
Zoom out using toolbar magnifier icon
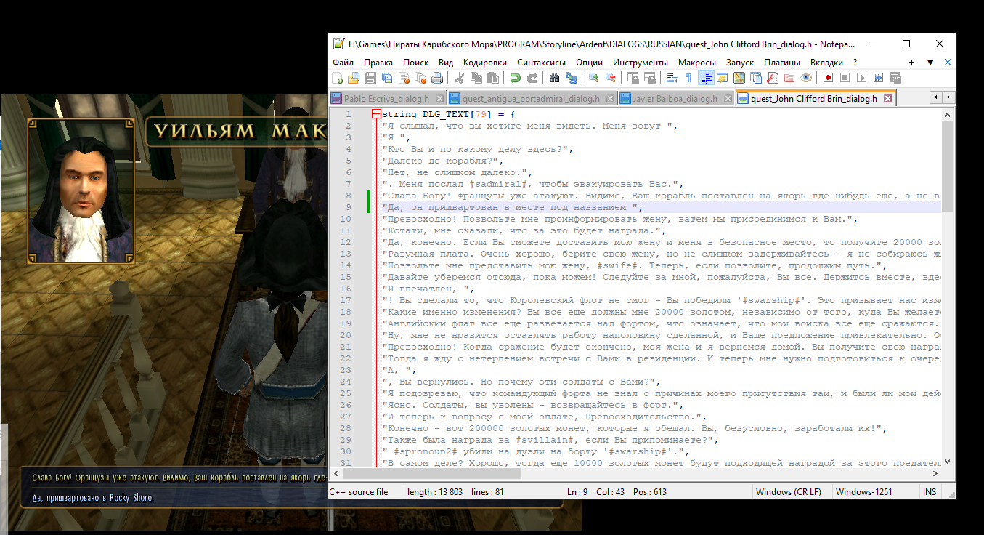click(x=610, y=78)
